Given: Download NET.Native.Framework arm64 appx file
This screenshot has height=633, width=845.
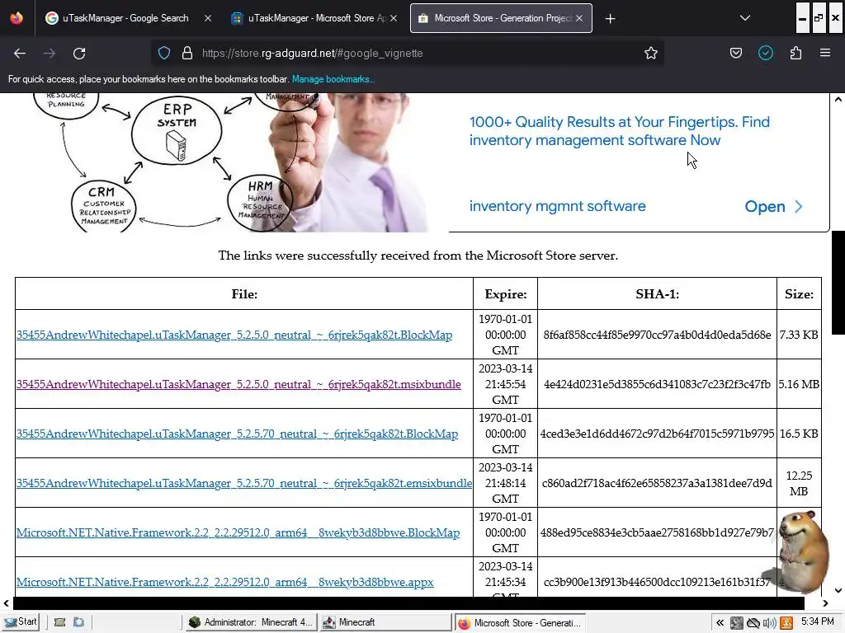Looking at the screenshot, I should click(224, 583).
